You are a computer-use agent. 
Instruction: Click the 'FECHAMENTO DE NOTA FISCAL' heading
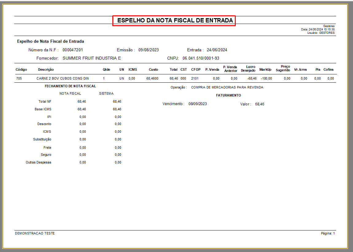pyautogui.click(x=70, y=86)
